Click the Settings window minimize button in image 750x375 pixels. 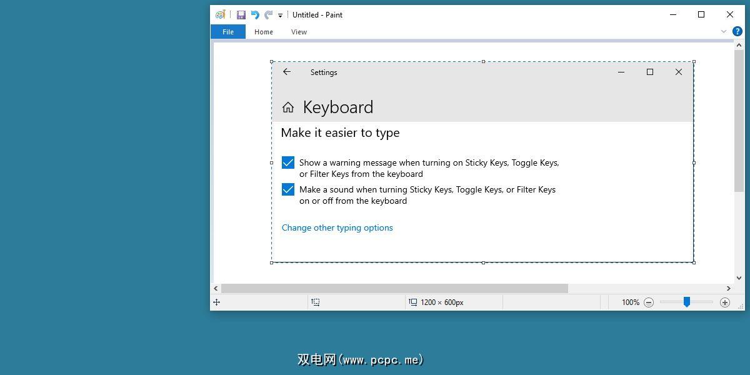pos(621,72)
